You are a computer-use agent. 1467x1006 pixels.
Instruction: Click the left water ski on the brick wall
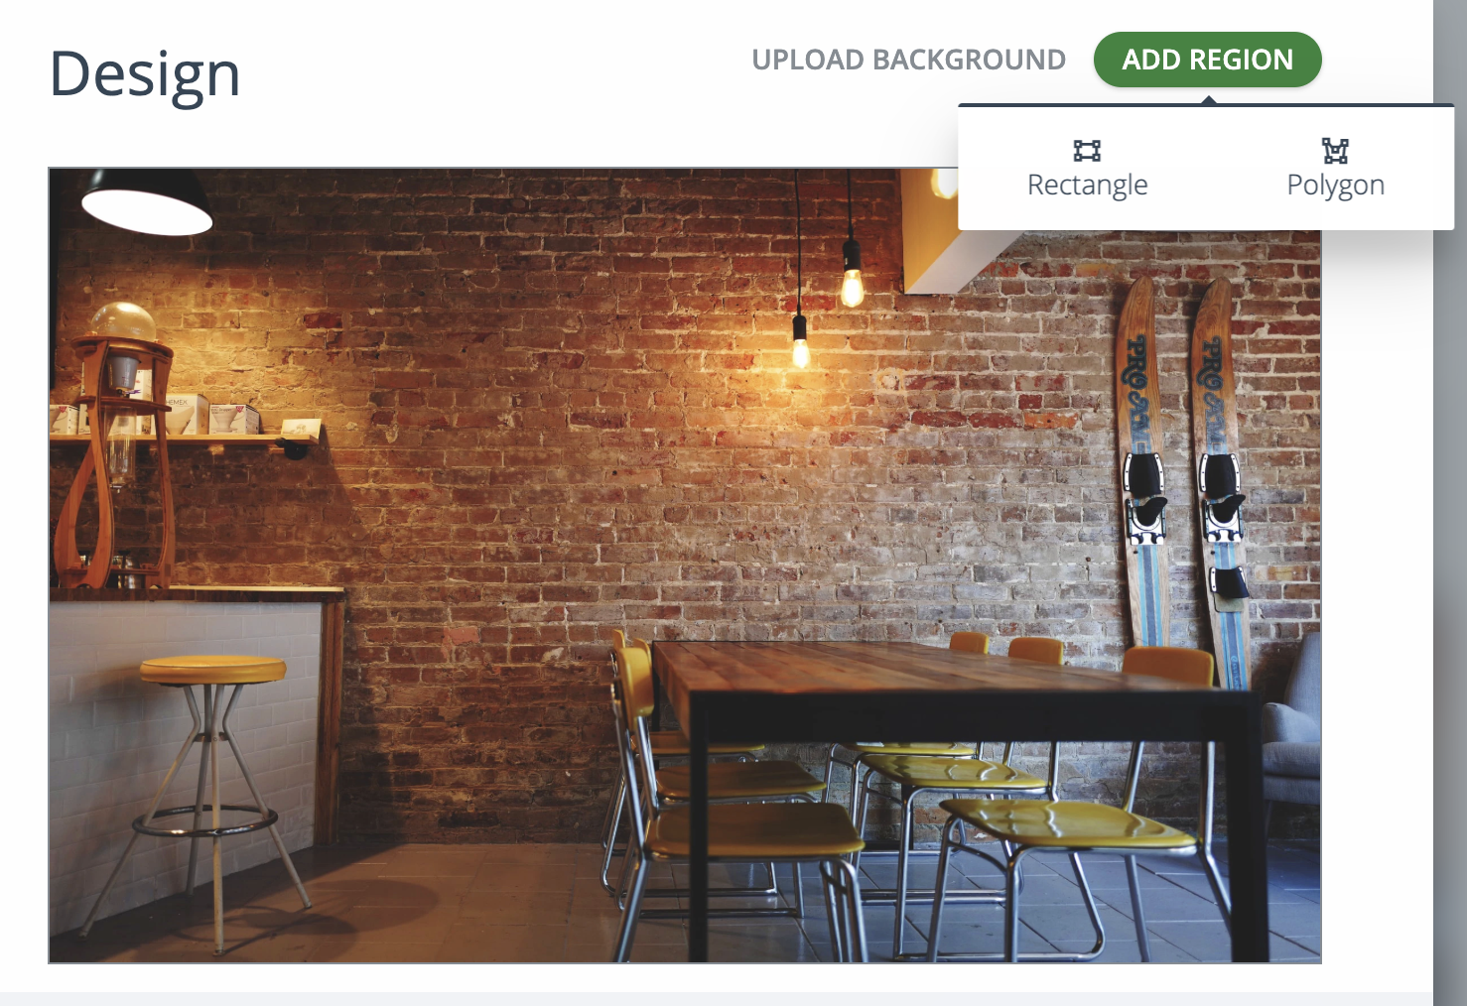coord(1143,476)
